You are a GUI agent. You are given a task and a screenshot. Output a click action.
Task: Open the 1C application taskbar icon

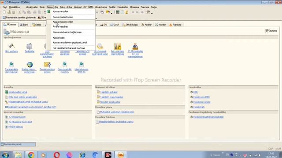click(121, 155)
